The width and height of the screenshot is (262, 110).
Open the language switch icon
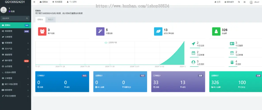239,2
